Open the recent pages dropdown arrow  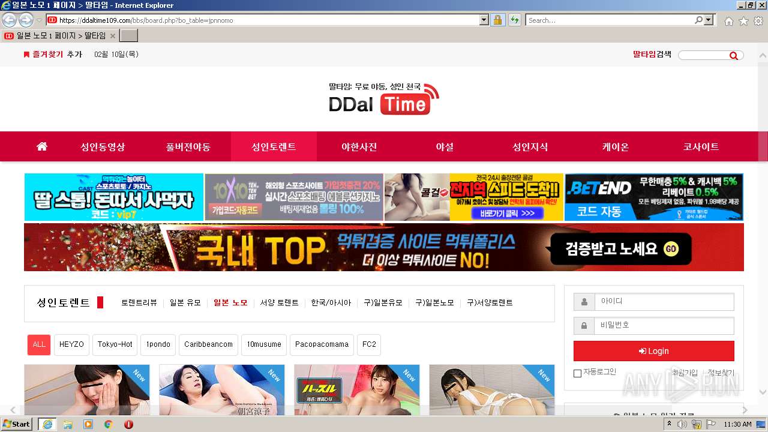(39, 20)
